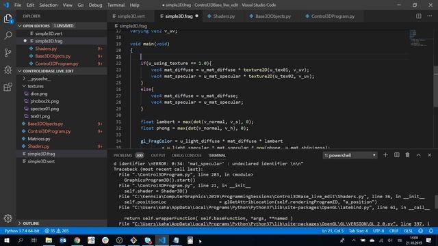Switch to Base3DObjects.py editor tab
The height and width of the screenshot is (246, 438).
(273, 16)
